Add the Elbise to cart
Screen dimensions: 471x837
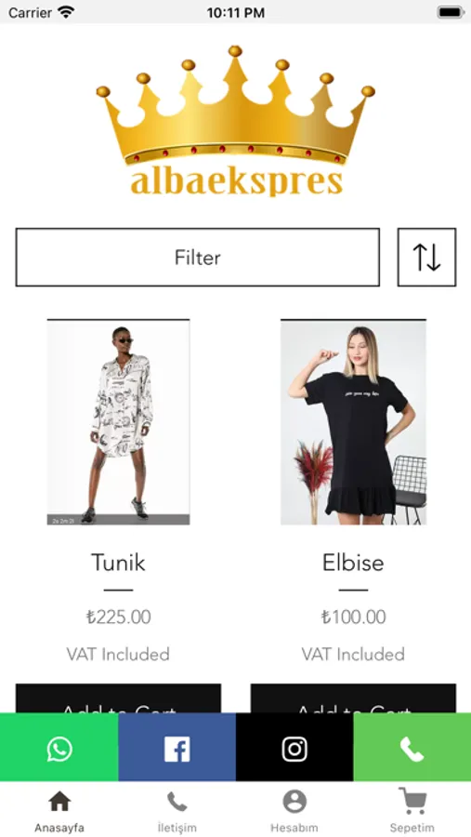353,698
